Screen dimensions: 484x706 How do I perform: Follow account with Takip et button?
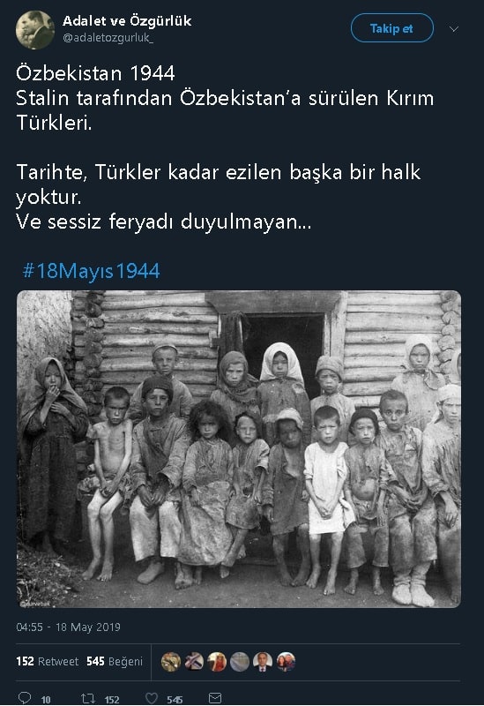point(391,28)
